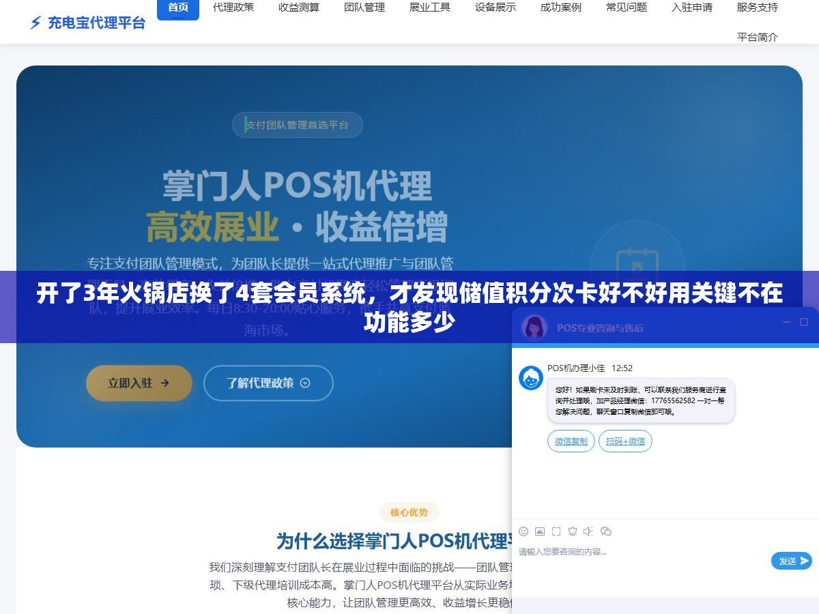Click the banner headline about 火锅店 会员系统
This screenshot has width=819, height=614.
click(x=409, y=307)
